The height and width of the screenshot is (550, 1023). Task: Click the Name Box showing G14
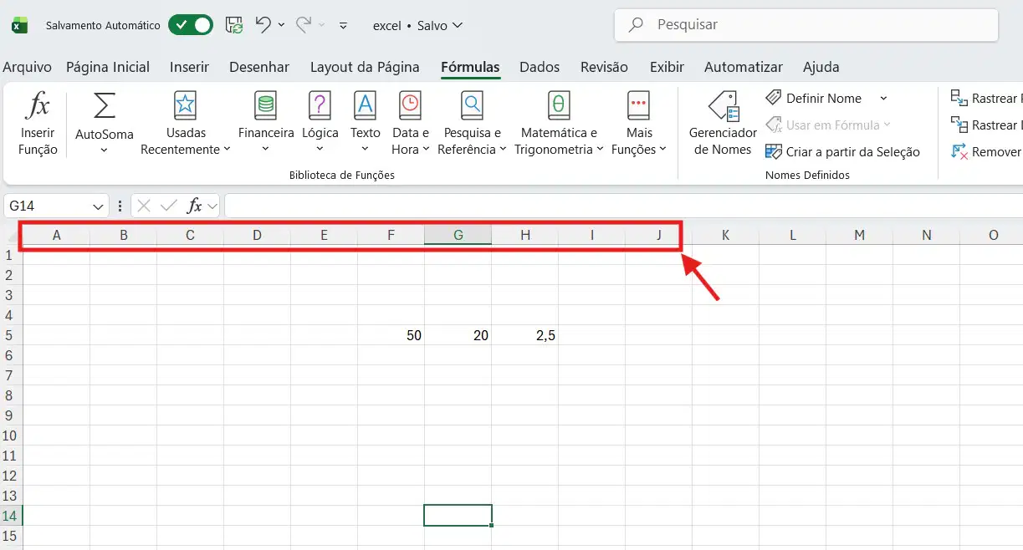point(47,206)
